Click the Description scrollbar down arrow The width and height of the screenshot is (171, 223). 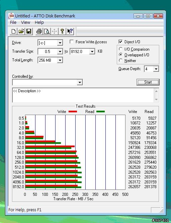(x=156, y=99)
